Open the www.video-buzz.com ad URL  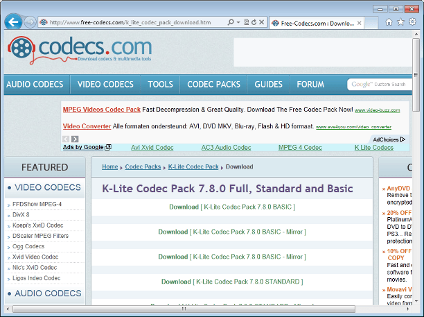tap(377, 110)
